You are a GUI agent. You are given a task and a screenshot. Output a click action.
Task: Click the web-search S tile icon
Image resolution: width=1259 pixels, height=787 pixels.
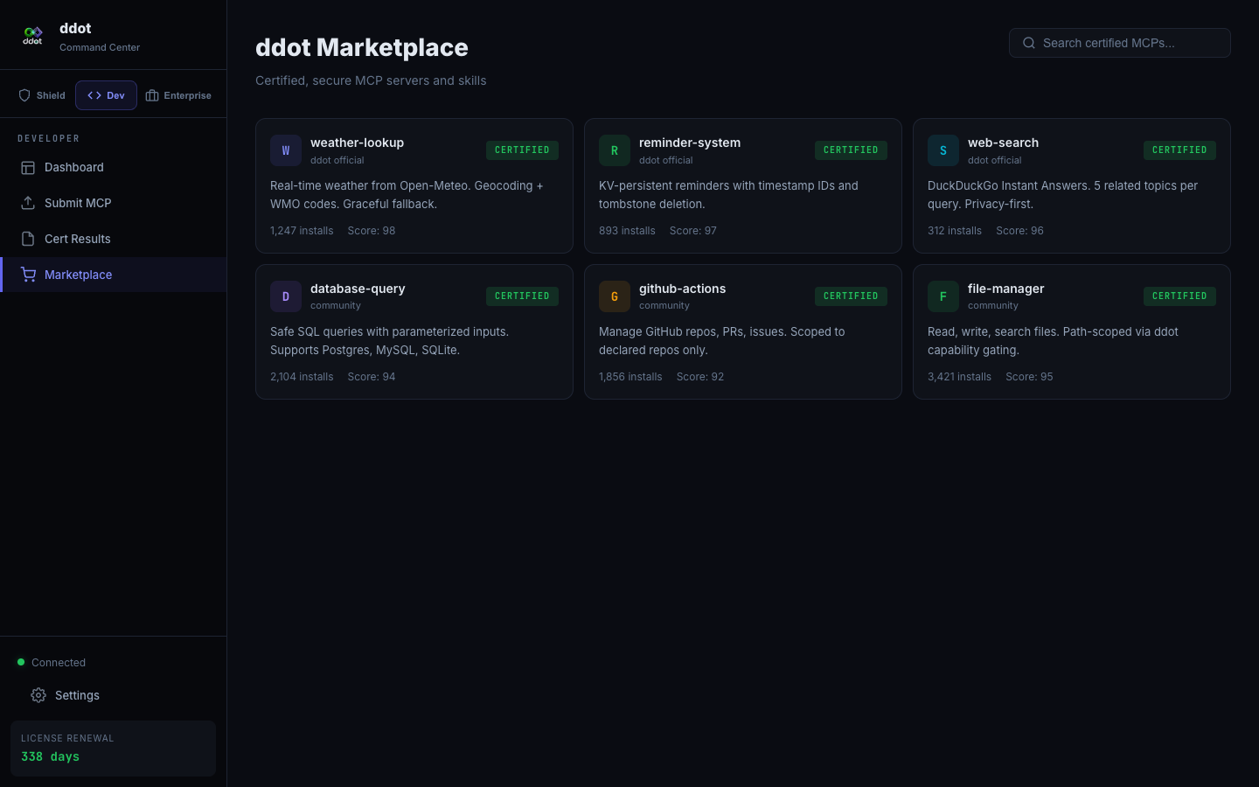pyautogui.click(x=943, y=150)
